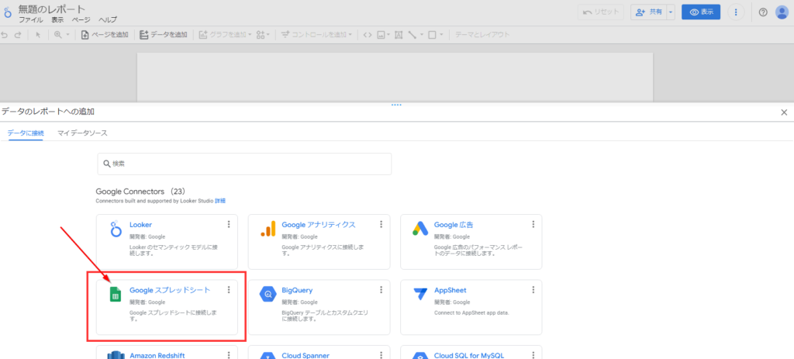The width and height of the screenshot is (794, 359).
Task: Click the 共有 share button
Action: (x=649, y=12)
